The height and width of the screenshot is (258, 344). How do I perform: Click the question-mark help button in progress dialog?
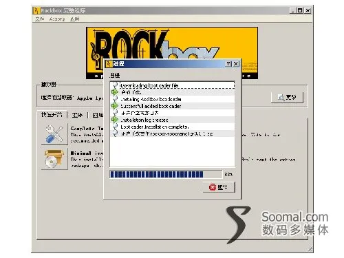228,64
